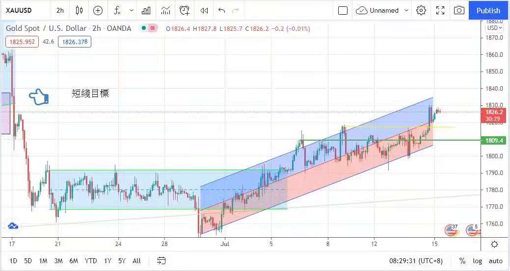
Task: Toggle auto scale mode
Action: [x=495, y=261]
